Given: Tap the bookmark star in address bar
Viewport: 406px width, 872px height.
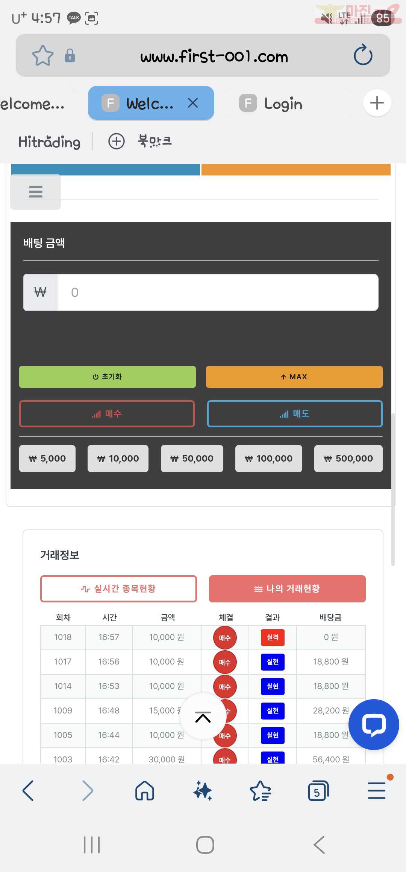Looking at the screenshot, I should (x=42, y=55).
